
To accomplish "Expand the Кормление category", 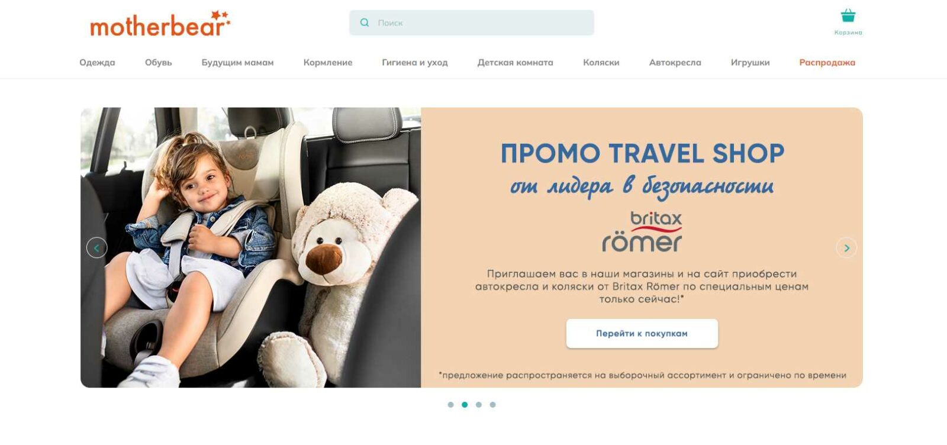I will pyautogui.click(x=328, y=63).
